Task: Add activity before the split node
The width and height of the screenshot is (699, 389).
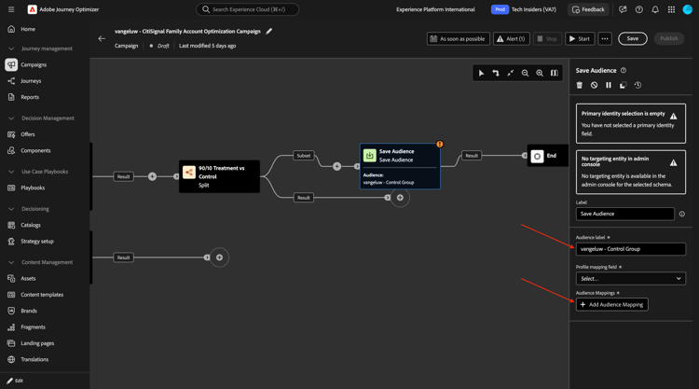Action: click(153, 176)
